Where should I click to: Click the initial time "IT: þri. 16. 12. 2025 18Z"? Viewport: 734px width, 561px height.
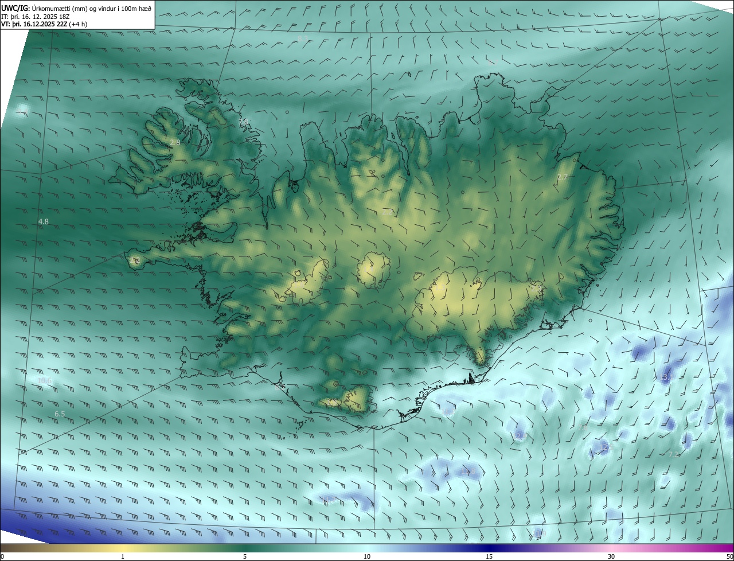coord(36,16)
